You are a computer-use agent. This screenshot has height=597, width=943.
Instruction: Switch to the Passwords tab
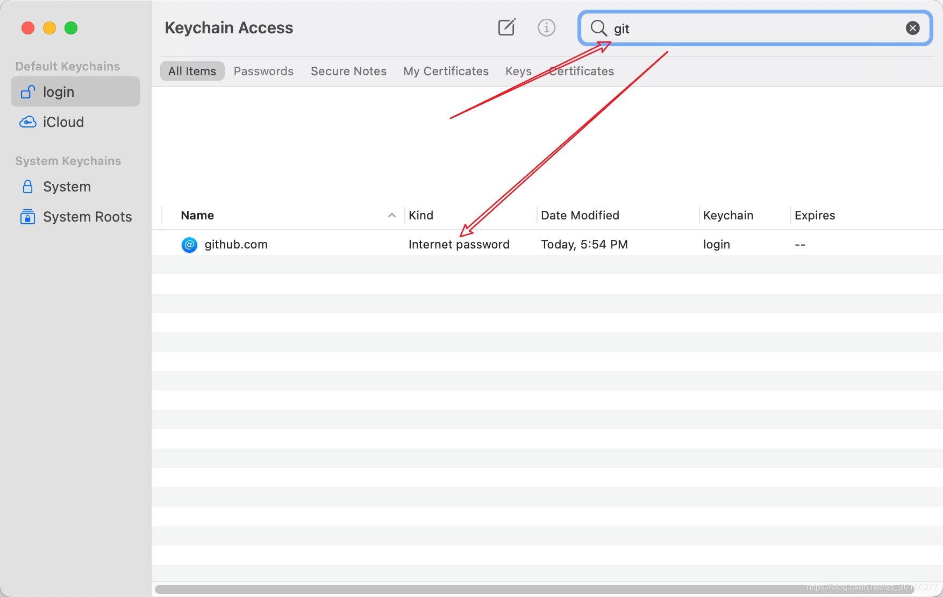(x=263, y=71)
